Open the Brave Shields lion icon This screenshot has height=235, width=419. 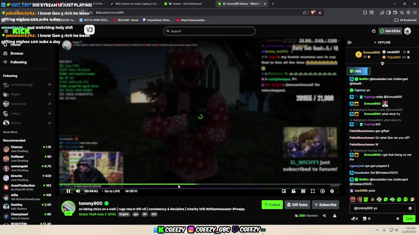tap(313, 12)
